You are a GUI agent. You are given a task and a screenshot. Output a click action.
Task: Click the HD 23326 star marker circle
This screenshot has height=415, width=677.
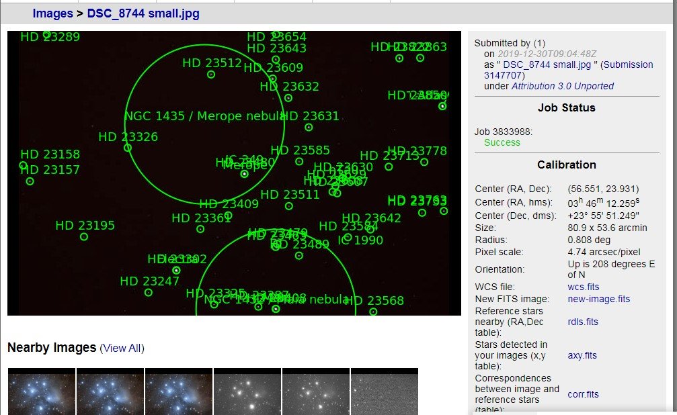(x=127, y=148)
